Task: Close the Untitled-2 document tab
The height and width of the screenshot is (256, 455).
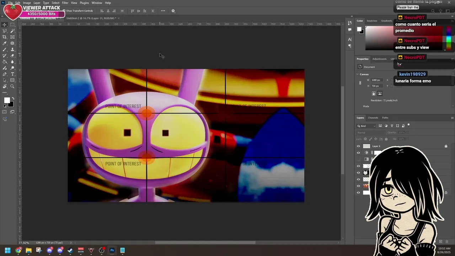Action: click(119, 18)
